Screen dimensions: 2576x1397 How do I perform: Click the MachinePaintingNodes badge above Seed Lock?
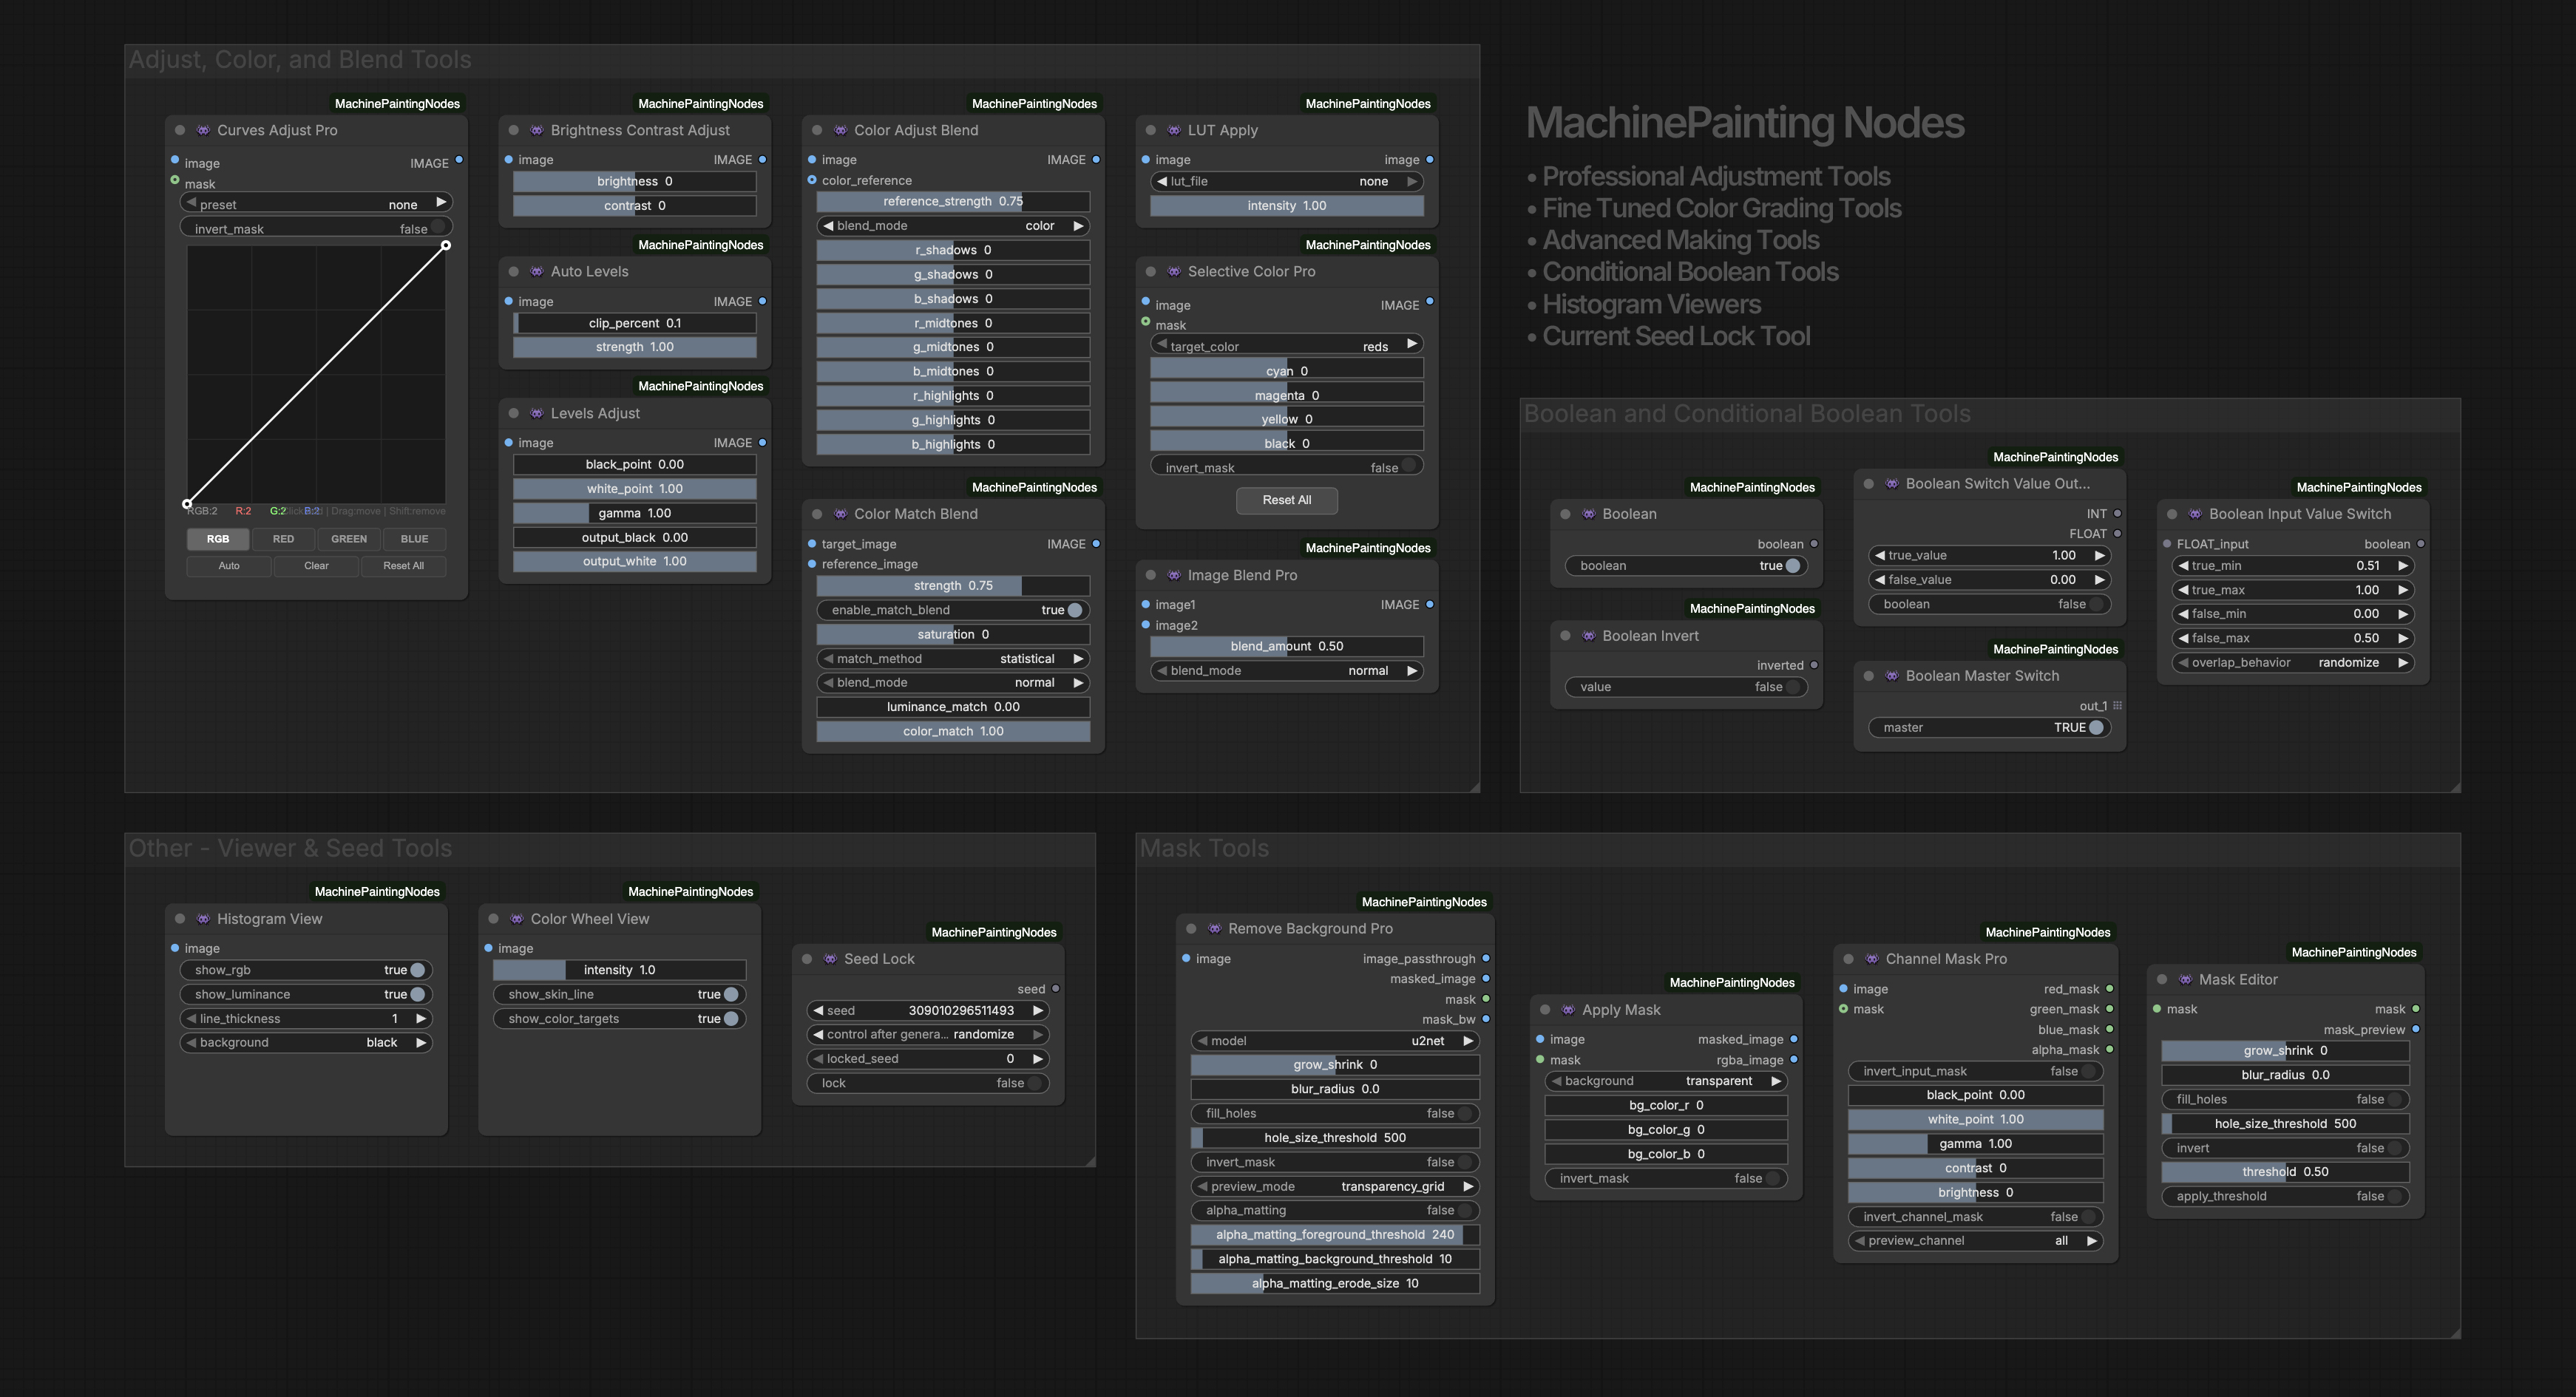(994, 932)
